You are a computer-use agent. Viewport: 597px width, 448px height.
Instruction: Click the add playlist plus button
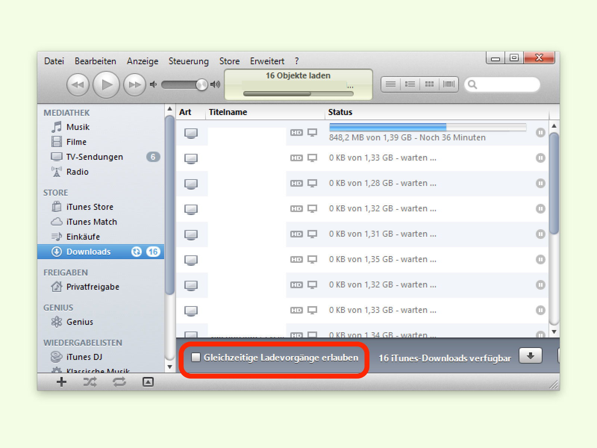click(x=62, y=382)
